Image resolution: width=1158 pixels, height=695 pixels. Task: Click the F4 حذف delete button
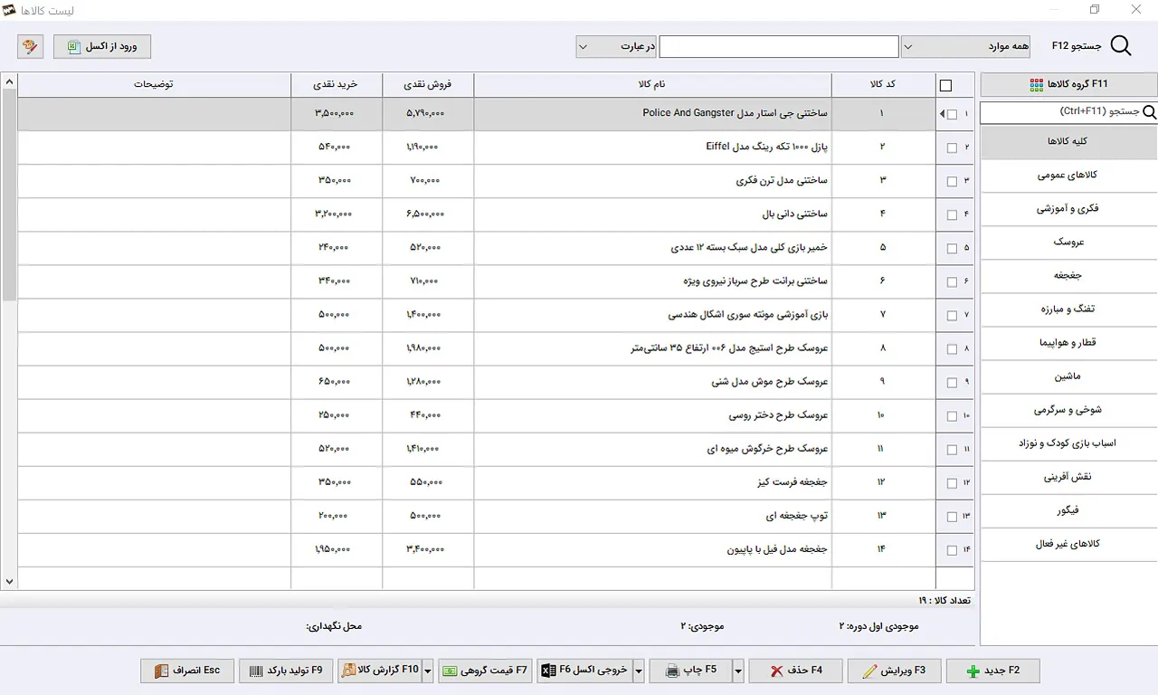[795, 671]
